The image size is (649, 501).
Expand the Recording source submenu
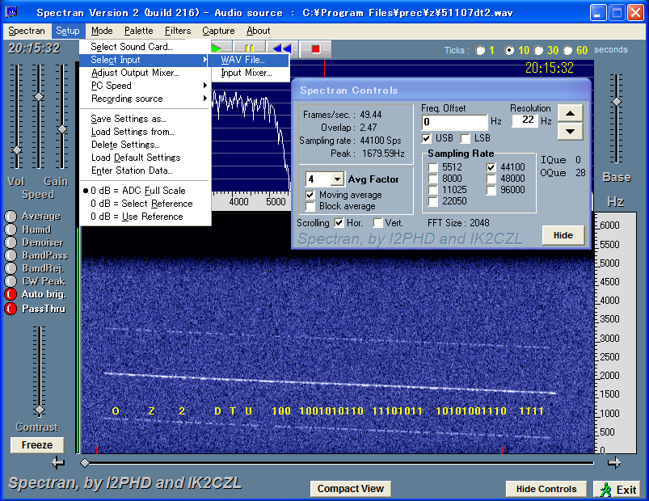coord(145,99)
